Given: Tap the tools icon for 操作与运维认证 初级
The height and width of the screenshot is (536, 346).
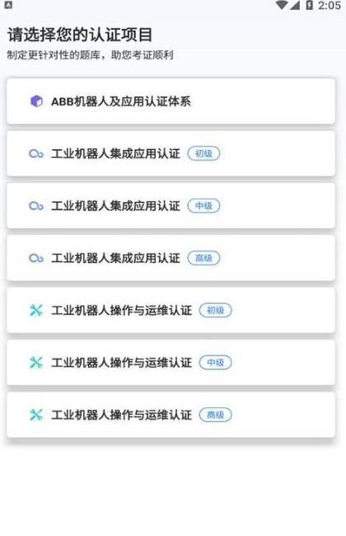Looking at the screenshot, I should click(36, 310).
